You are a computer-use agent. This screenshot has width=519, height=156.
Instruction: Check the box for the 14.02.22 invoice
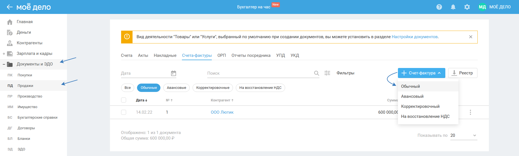(x=124, y=112)
